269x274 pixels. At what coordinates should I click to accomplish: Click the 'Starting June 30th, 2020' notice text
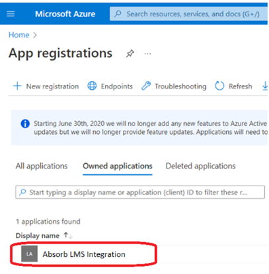pyautogui.click(x=151, y=127)
